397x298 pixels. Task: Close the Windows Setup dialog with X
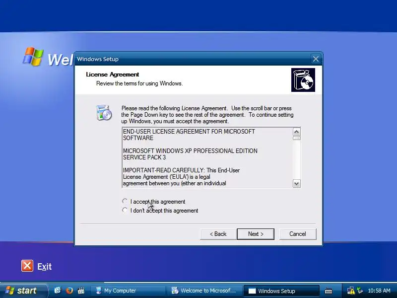coord(316,59)
